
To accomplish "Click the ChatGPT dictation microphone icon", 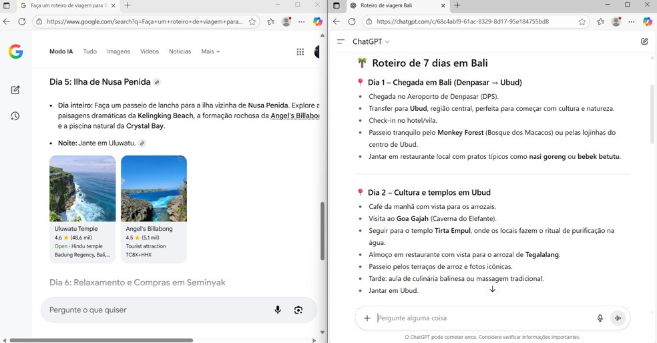I will tap(600, 318).
